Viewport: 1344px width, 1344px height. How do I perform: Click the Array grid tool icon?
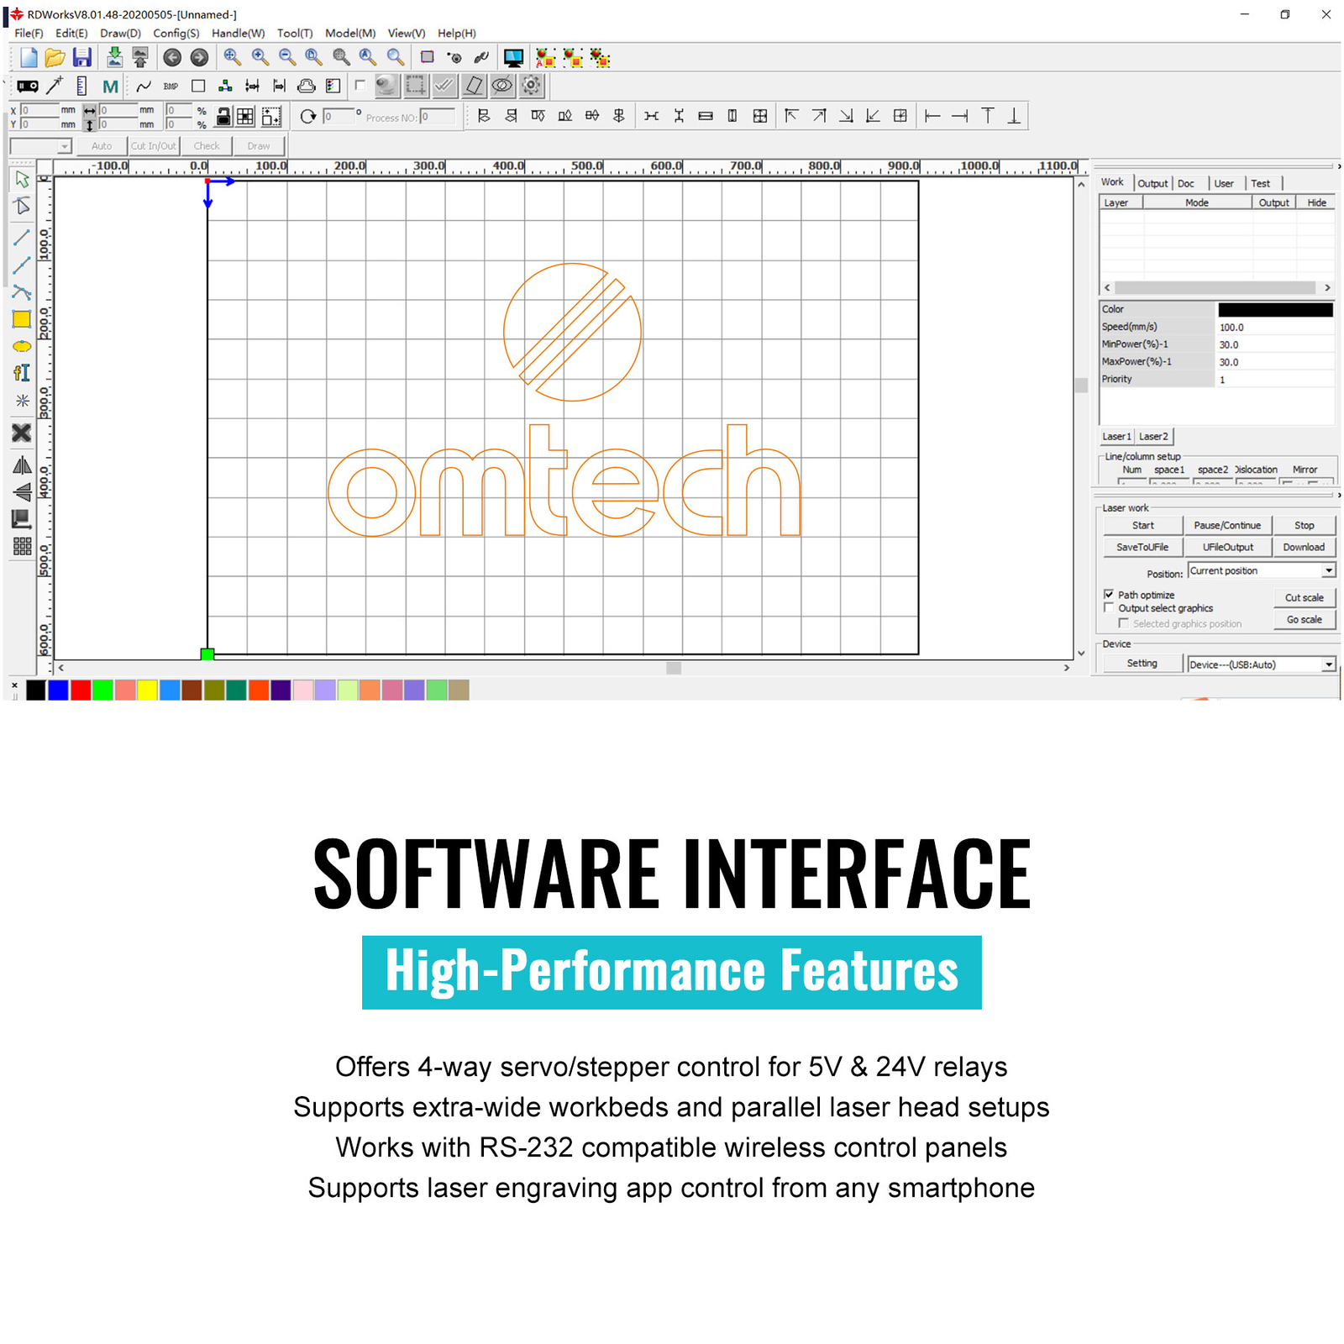point(22,547)
